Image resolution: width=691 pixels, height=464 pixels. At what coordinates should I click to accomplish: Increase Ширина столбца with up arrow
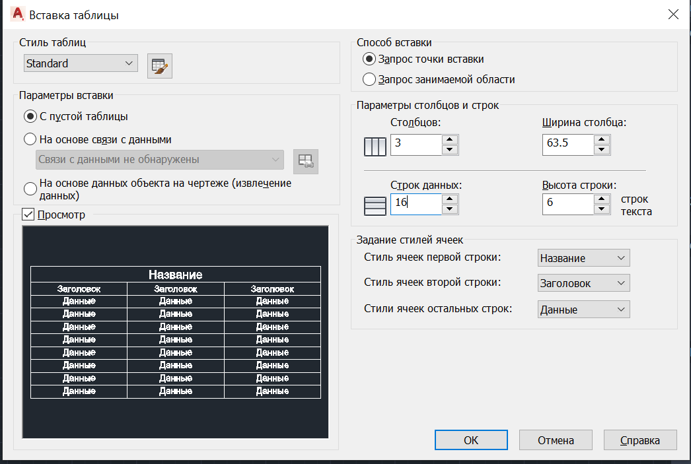click(x=602, y=140)
